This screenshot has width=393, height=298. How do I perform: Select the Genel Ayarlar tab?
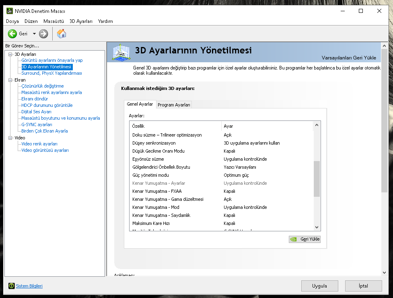coord(140,104)
